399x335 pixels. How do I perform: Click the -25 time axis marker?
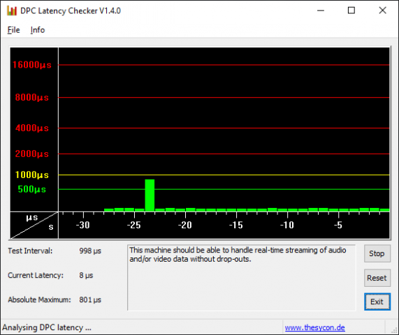click(134, 225)
